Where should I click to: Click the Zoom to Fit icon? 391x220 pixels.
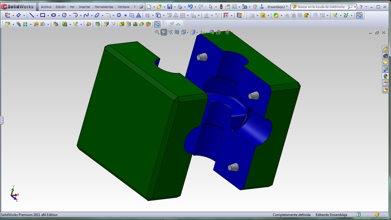tap(157, 32)
